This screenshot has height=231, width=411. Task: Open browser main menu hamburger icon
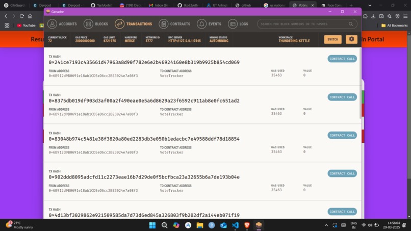point(405,16)
